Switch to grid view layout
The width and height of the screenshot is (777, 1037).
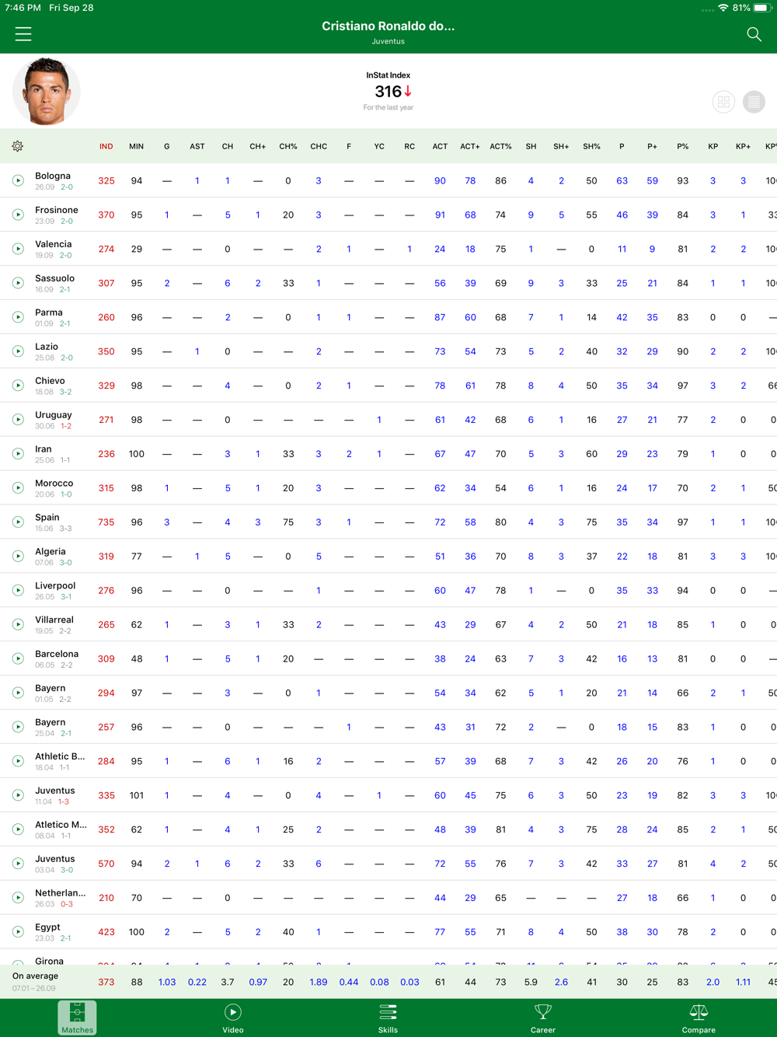[x=723, y=102]
